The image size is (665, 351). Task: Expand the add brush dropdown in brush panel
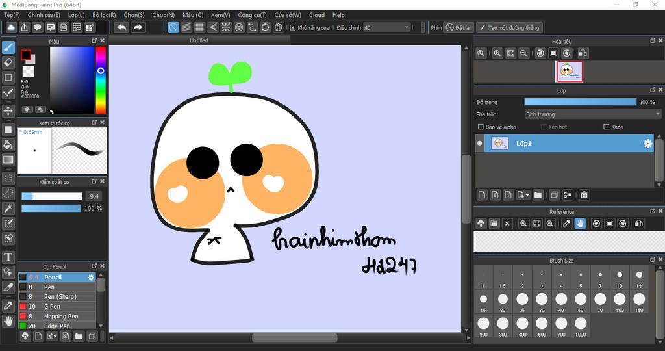click(x=55, y=337)
